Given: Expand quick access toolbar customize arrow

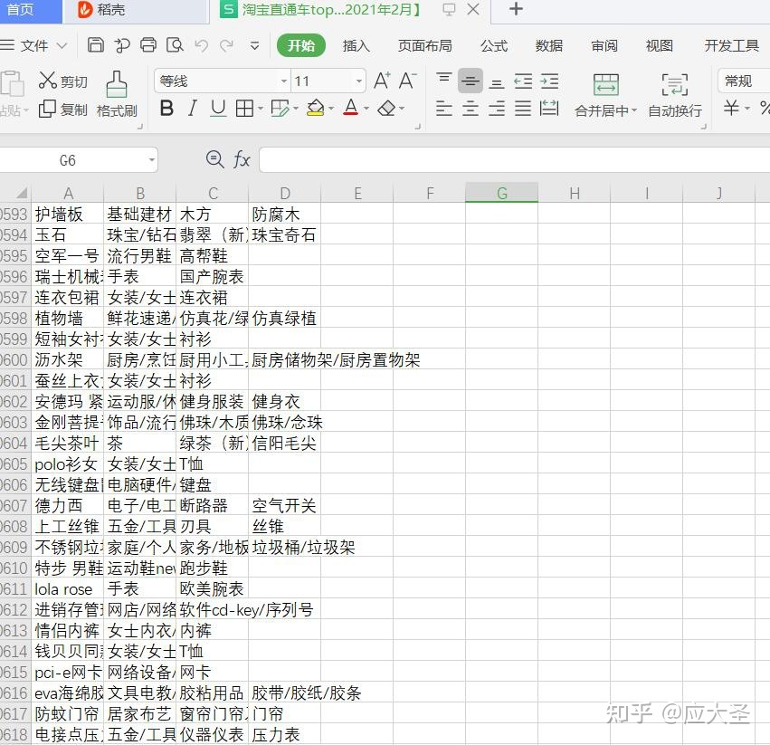Looking at the screenshot, I should coord(254,46).
